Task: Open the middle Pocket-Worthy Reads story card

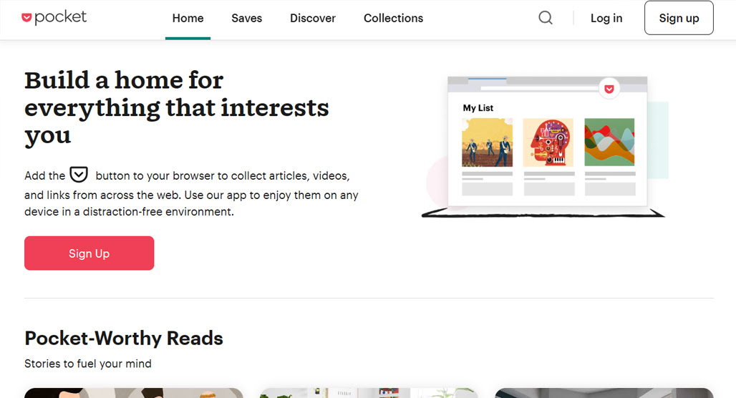Action: [369, 393]
